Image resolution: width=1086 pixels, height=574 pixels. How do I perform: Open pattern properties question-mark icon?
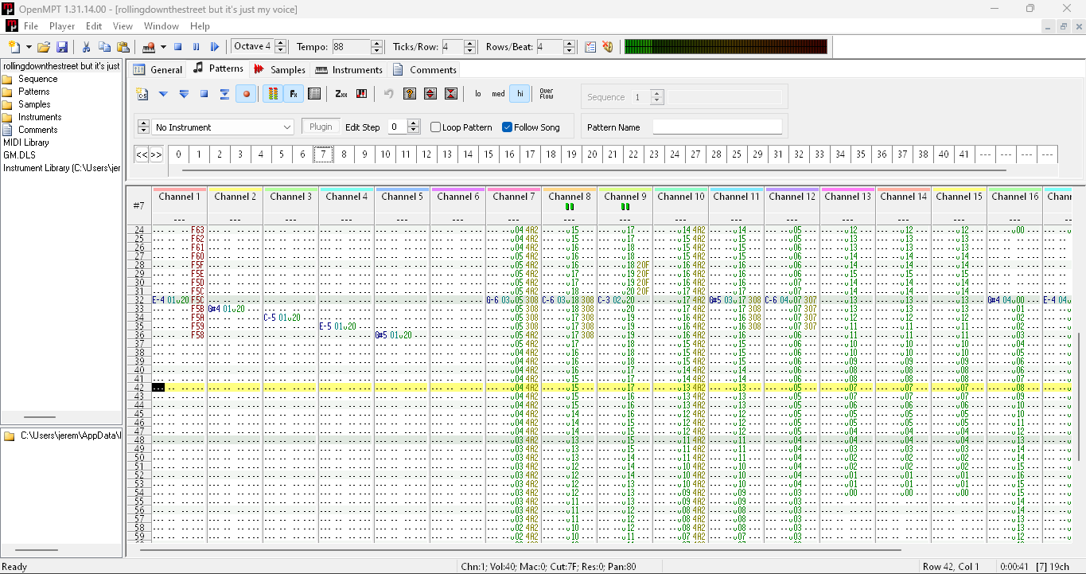point(410,94)
